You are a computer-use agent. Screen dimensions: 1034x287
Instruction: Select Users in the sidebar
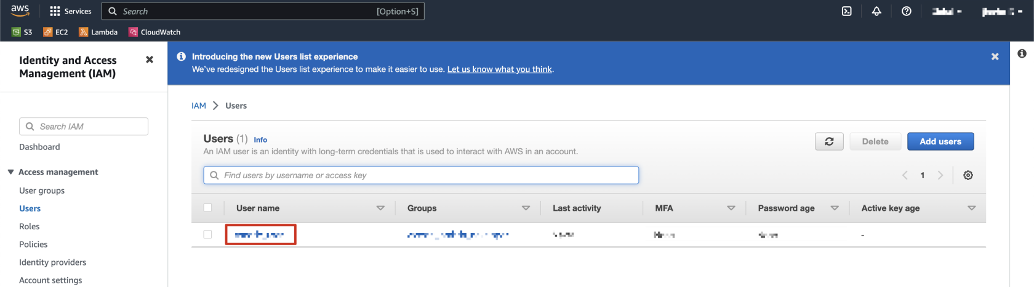click(x=30, y=208)
